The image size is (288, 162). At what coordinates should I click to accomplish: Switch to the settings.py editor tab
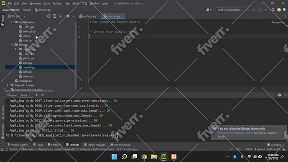89,16
